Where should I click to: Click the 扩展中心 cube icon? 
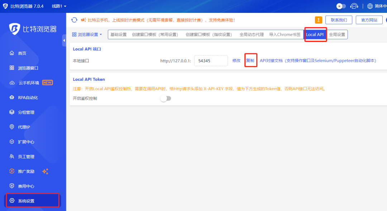click(12, 142)
